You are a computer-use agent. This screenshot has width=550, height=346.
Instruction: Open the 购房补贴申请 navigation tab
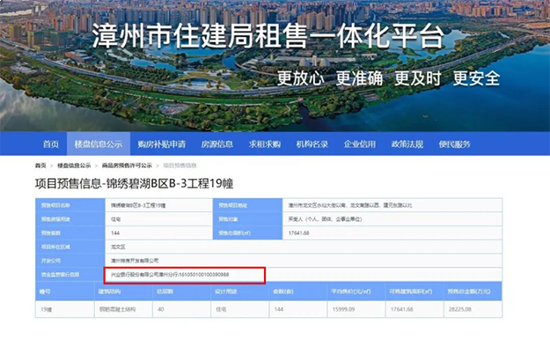161,144
